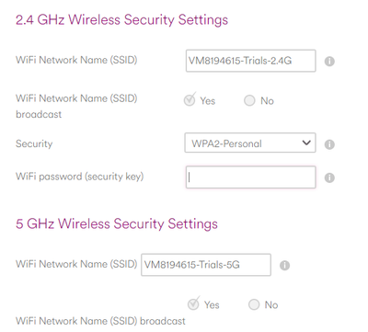Image resolution: width=368 pixels, height=332 pixels.
Task: Select Yes for 5 GHz SSID broadcast
Action: [193, 304]
